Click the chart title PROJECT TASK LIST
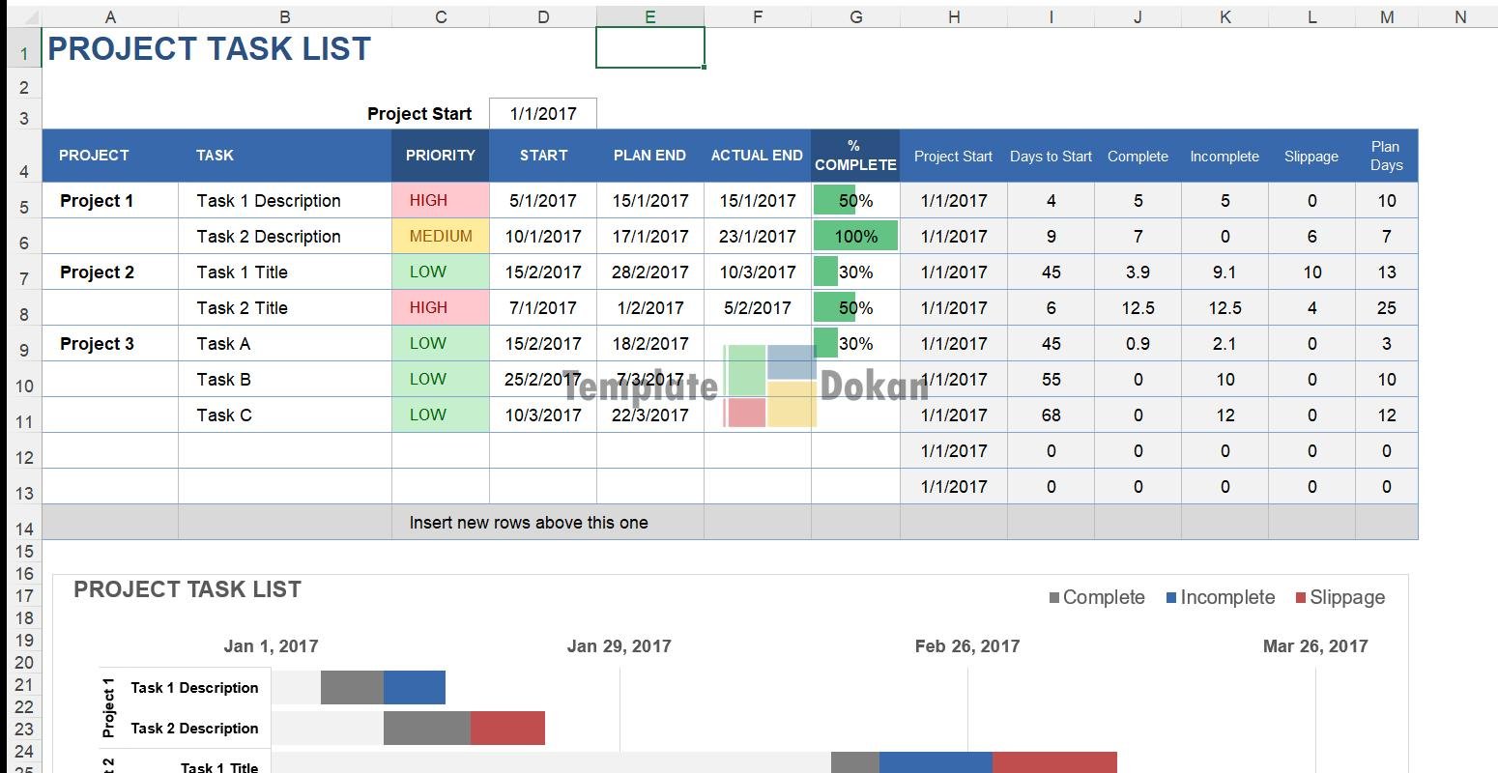 [187, 589]
